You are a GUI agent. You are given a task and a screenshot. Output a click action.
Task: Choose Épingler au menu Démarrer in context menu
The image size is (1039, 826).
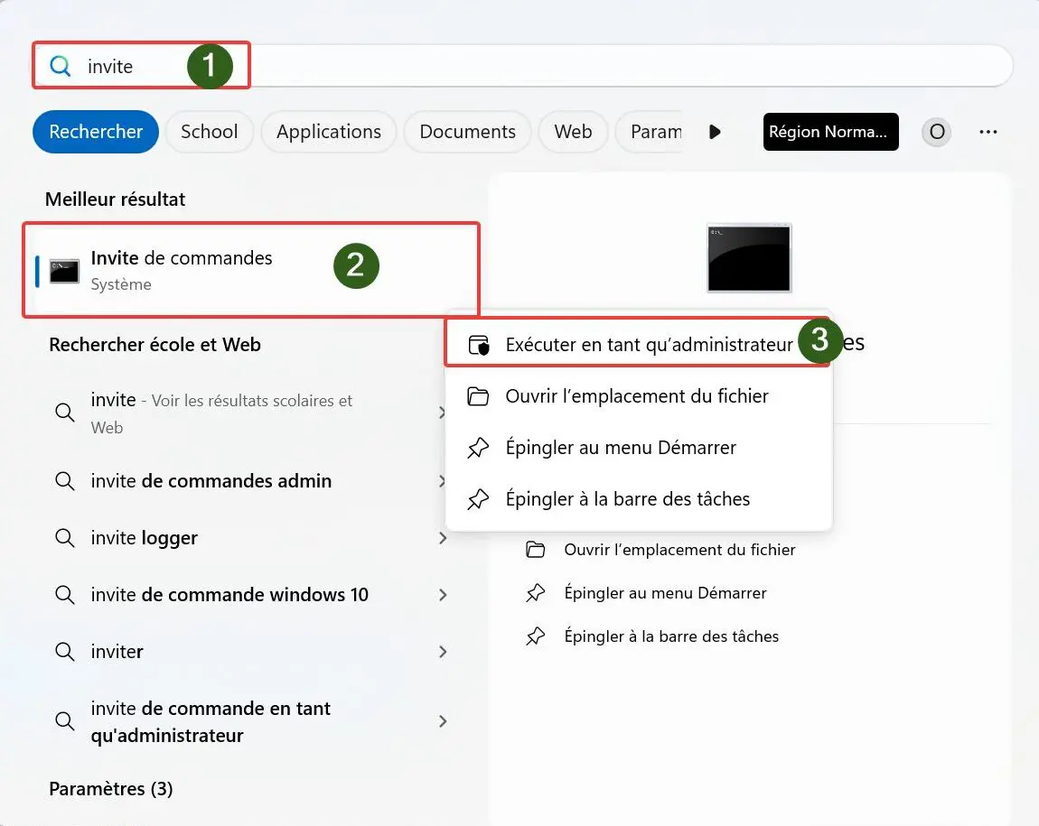point(639,448)
